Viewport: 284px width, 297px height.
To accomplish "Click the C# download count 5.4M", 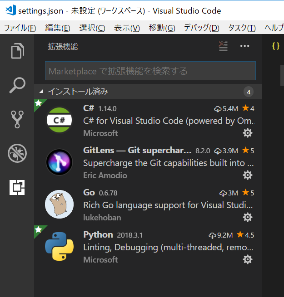I will click(226, 109).
